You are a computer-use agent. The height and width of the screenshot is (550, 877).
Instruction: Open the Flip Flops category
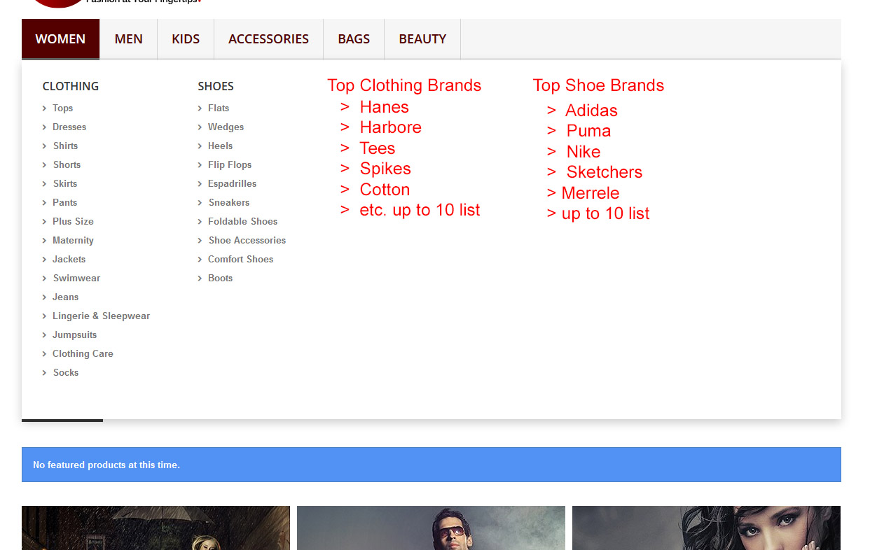click(x=230, y=164)
